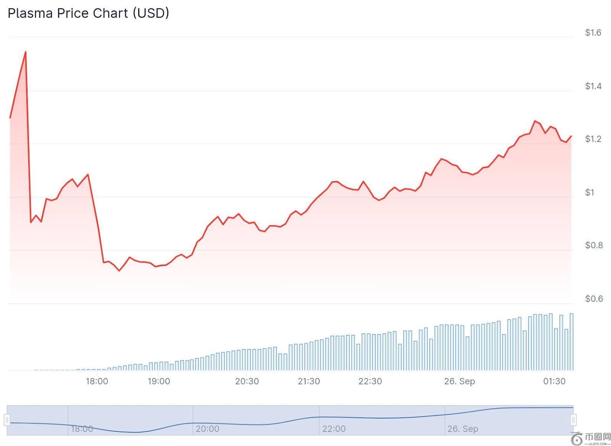
Task: Click the $1.4 price axis label
Action: (x=593, y=86)
